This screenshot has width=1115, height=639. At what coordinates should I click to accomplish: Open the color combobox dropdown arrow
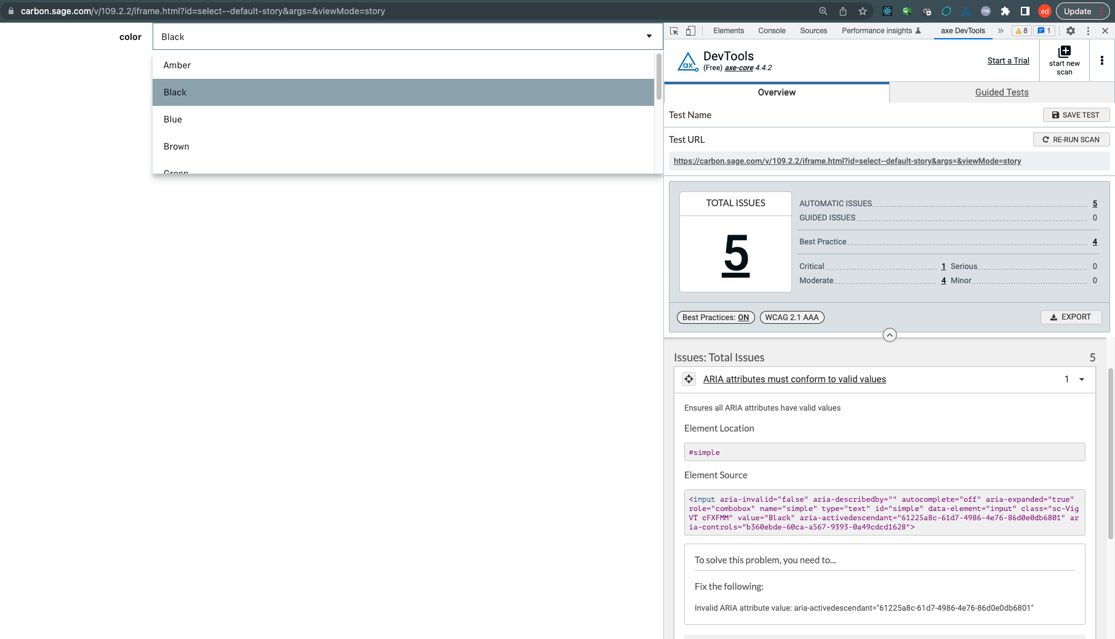(648, 36)
